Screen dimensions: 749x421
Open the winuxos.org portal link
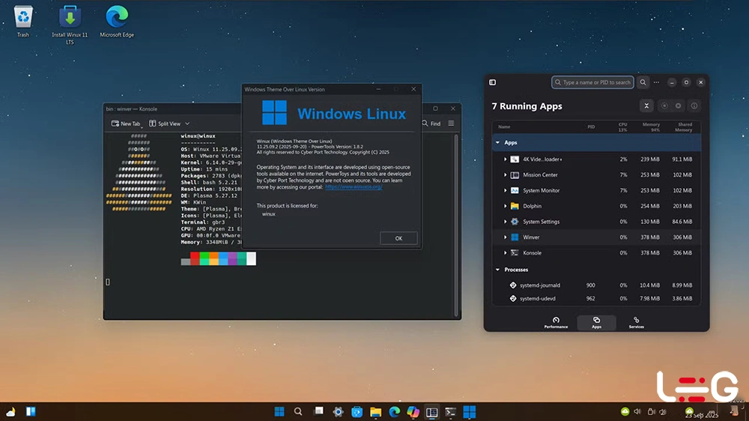click(x=354, y=187)
